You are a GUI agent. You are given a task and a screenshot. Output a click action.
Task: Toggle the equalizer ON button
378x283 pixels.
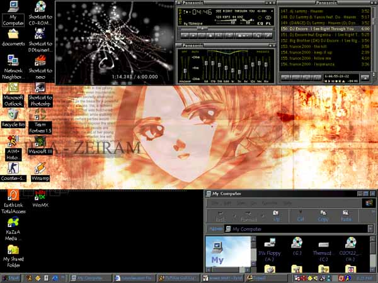(185, 52)
